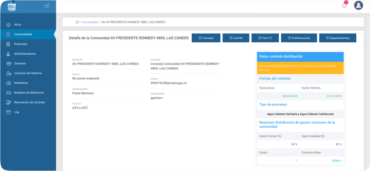Open the Log section

point(28,112)
